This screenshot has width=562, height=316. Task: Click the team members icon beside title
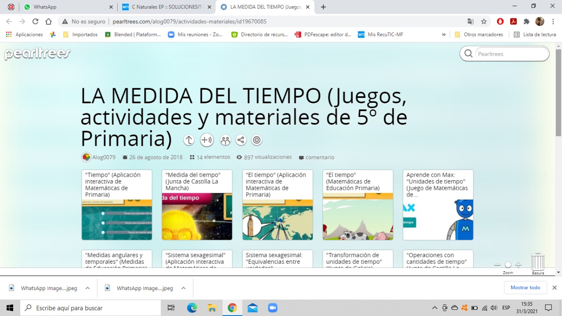[225, 140]
